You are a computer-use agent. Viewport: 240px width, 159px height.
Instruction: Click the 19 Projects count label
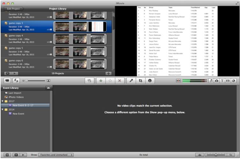tap(58, 73)
